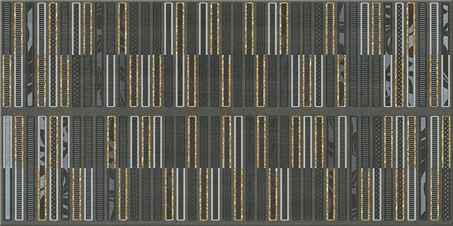Click the last white-outlined bar in top row
The image size is (453, 226).
click(434, 29)
